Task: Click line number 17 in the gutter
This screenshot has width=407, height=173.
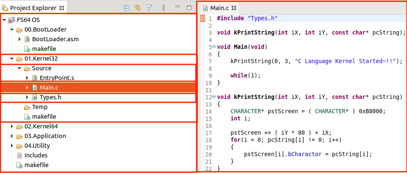Action: tap(209, 133)
